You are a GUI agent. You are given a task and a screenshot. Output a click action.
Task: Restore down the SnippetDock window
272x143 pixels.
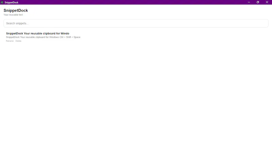point(258,2)
